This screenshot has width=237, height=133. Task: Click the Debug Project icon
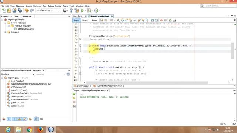tap(89, 11)
